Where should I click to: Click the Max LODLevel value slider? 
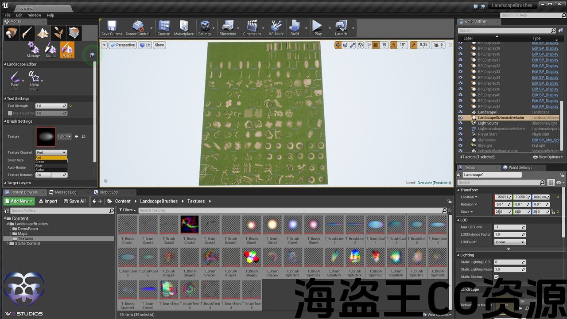pyautogui.click(x=510, y=227)
